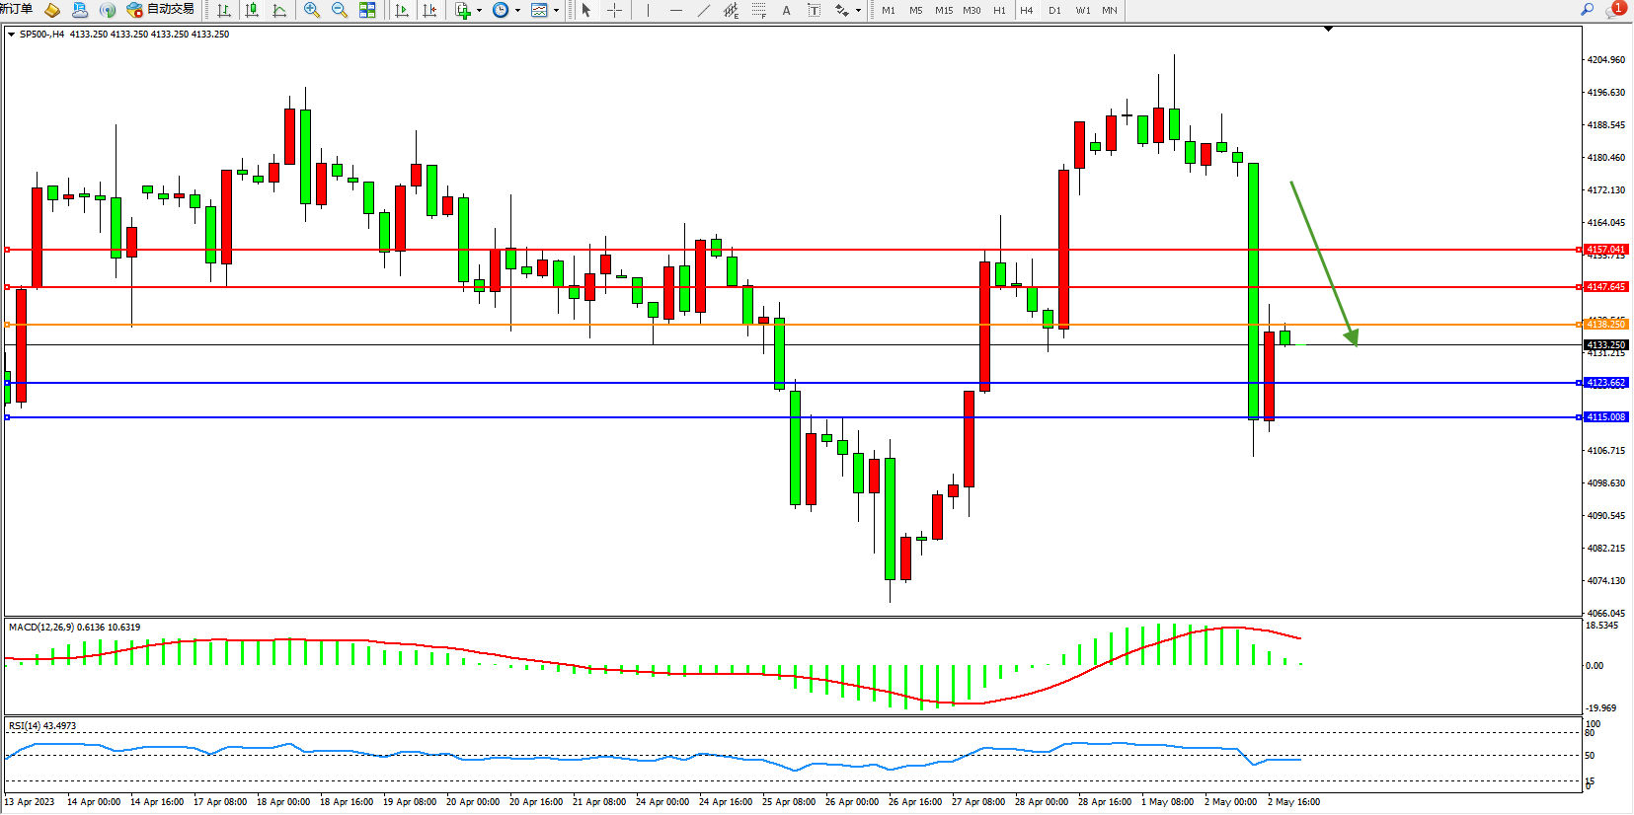Click the Zoom Out magnifier icon

point(340,10)
